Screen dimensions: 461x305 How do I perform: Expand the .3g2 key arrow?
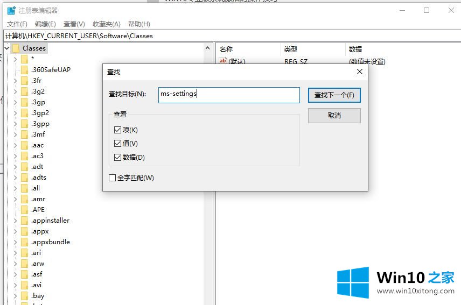(15, 91)
